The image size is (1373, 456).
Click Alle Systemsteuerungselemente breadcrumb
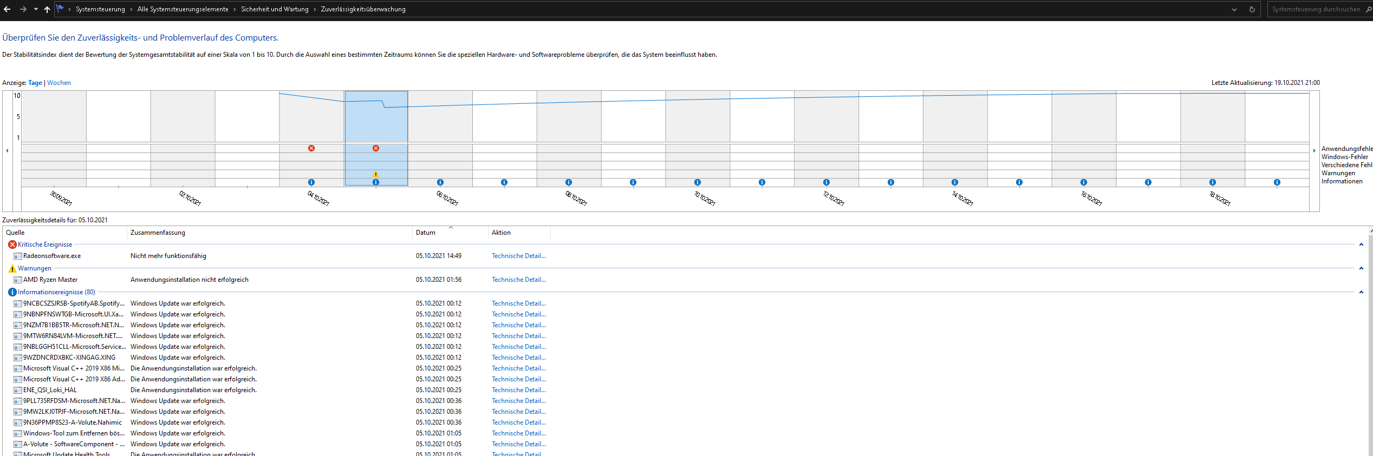tap(183, 9)
